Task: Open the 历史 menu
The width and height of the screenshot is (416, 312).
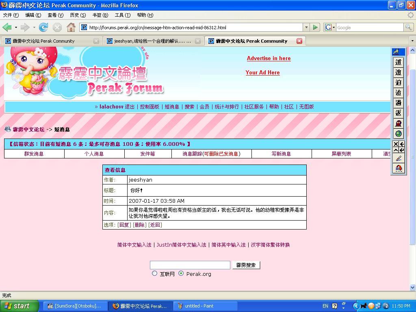Action: pyautogui.click(x=78, y=15)
